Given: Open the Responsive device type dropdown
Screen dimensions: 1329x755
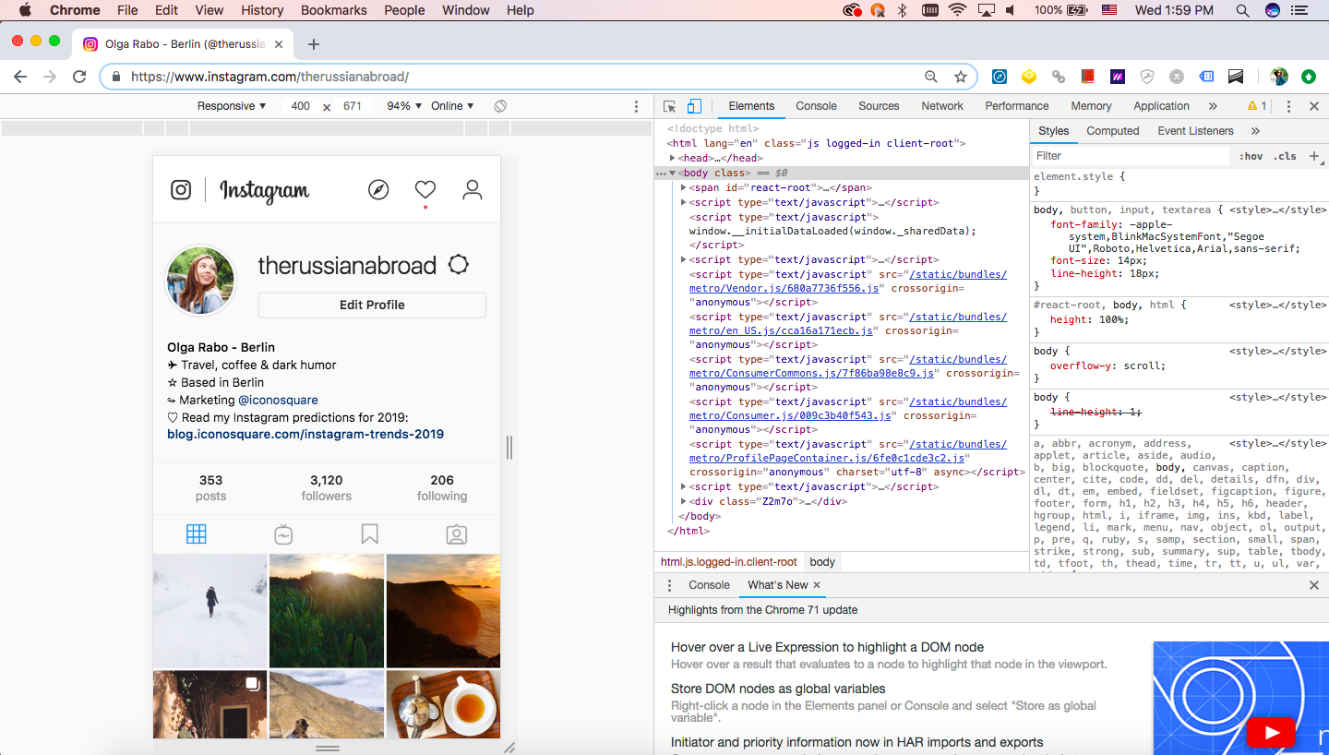Looking at the screenshot, I should (231, 105).
